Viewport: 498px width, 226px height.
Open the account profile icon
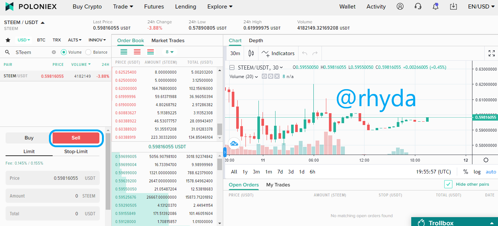(x=400, y=6)
